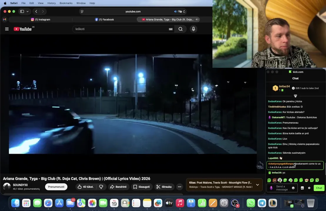Image resolution: width=326 pixels, height=211 pixels.
Task: Open Finder from the Dock
Action: tap(15, 203)
